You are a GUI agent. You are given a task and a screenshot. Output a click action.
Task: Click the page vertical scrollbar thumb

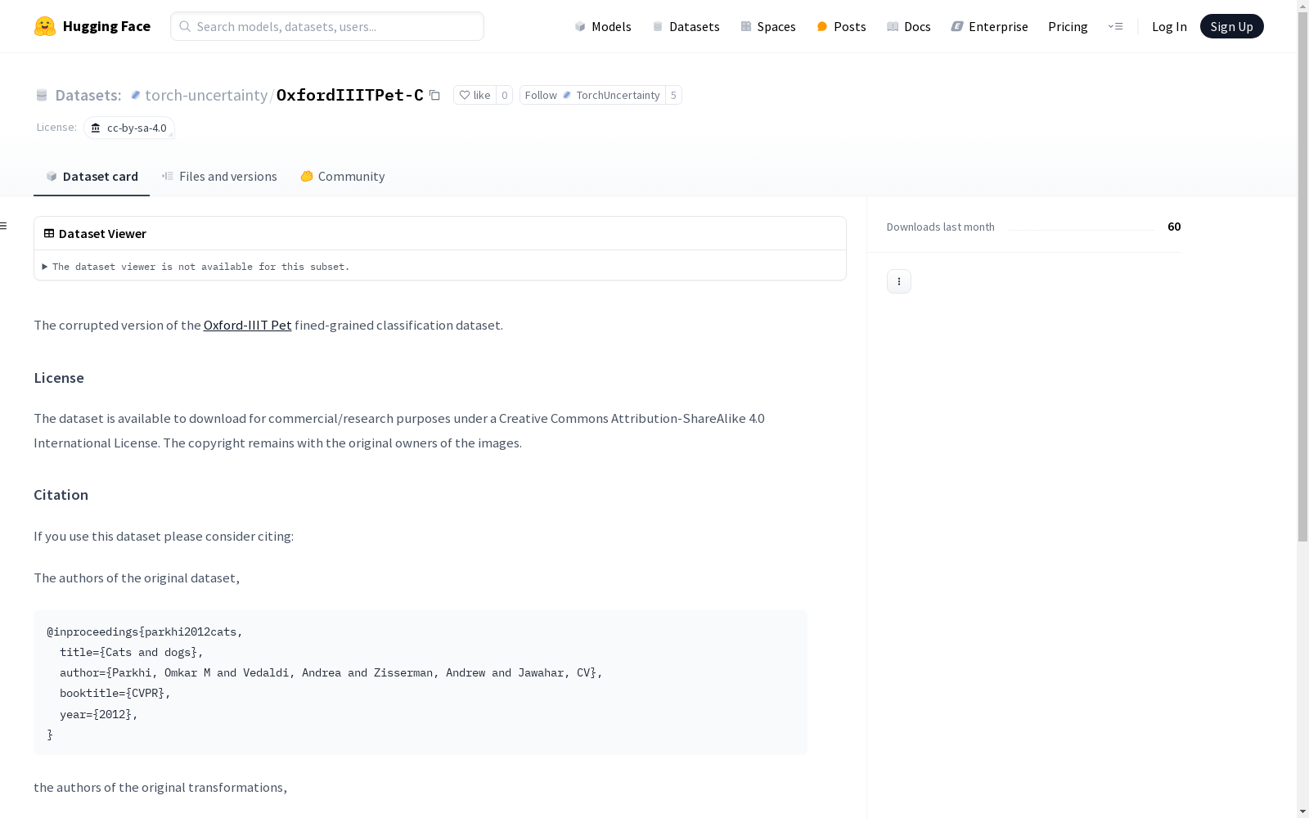pyautogui.click(x=1302, y=278)
